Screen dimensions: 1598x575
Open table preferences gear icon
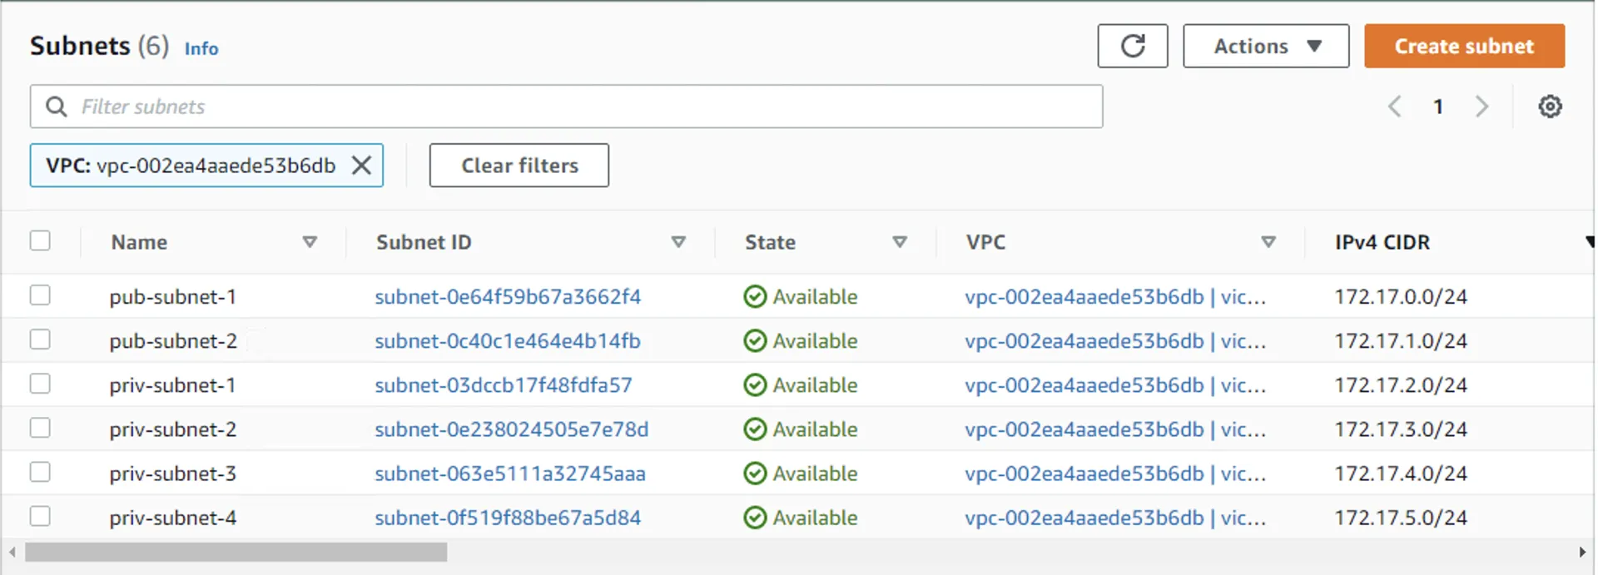[x=1549, y=107]
